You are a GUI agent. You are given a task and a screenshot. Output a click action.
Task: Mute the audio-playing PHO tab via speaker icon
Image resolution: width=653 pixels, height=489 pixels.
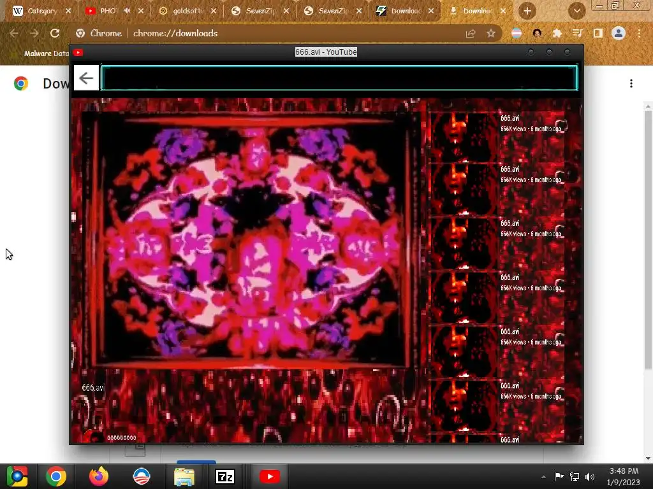pos(128,11)
